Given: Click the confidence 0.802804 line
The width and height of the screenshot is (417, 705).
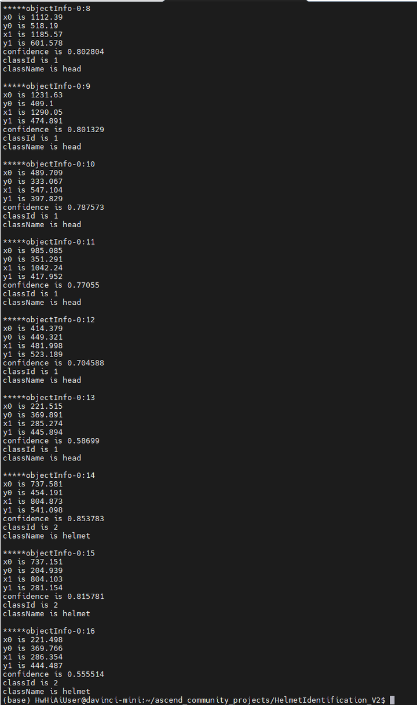Looking at the screenshot, I should pos(53,52).
